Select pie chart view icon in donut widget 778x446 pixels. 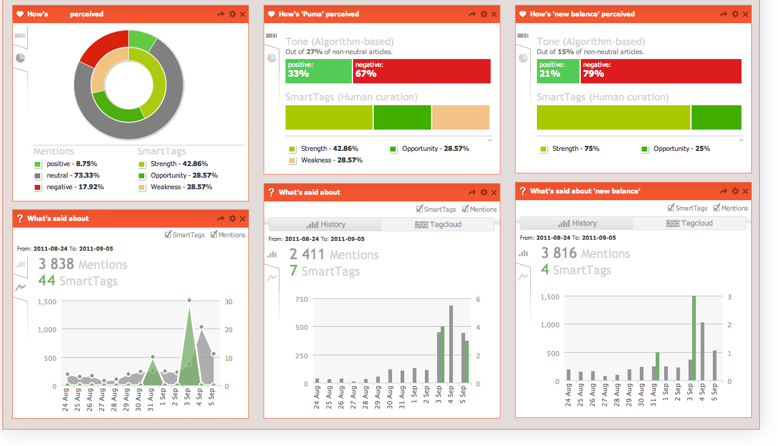20,58
